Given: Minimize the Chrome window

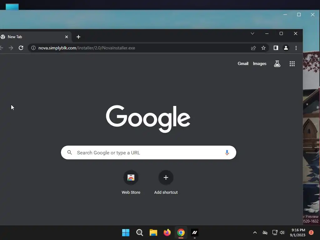Looking at the screenshot, I should (267, 33).
